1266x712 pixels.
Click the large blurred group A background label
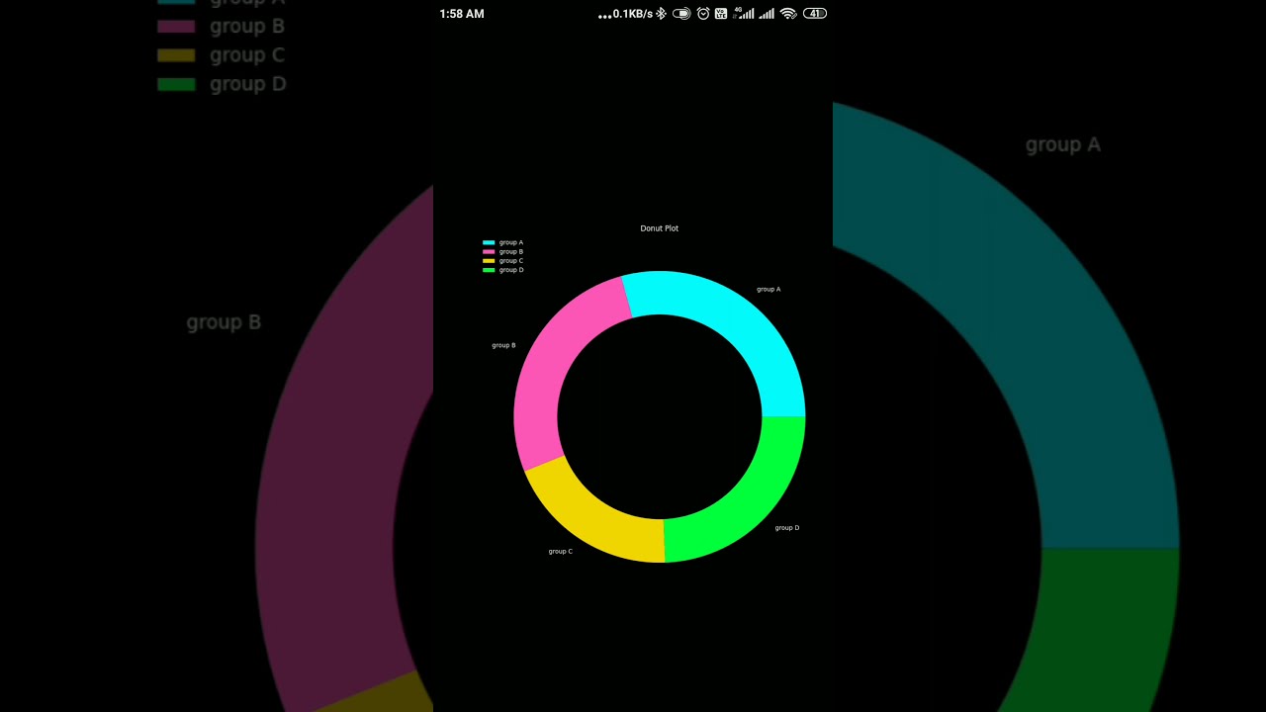pos(1063,145)
